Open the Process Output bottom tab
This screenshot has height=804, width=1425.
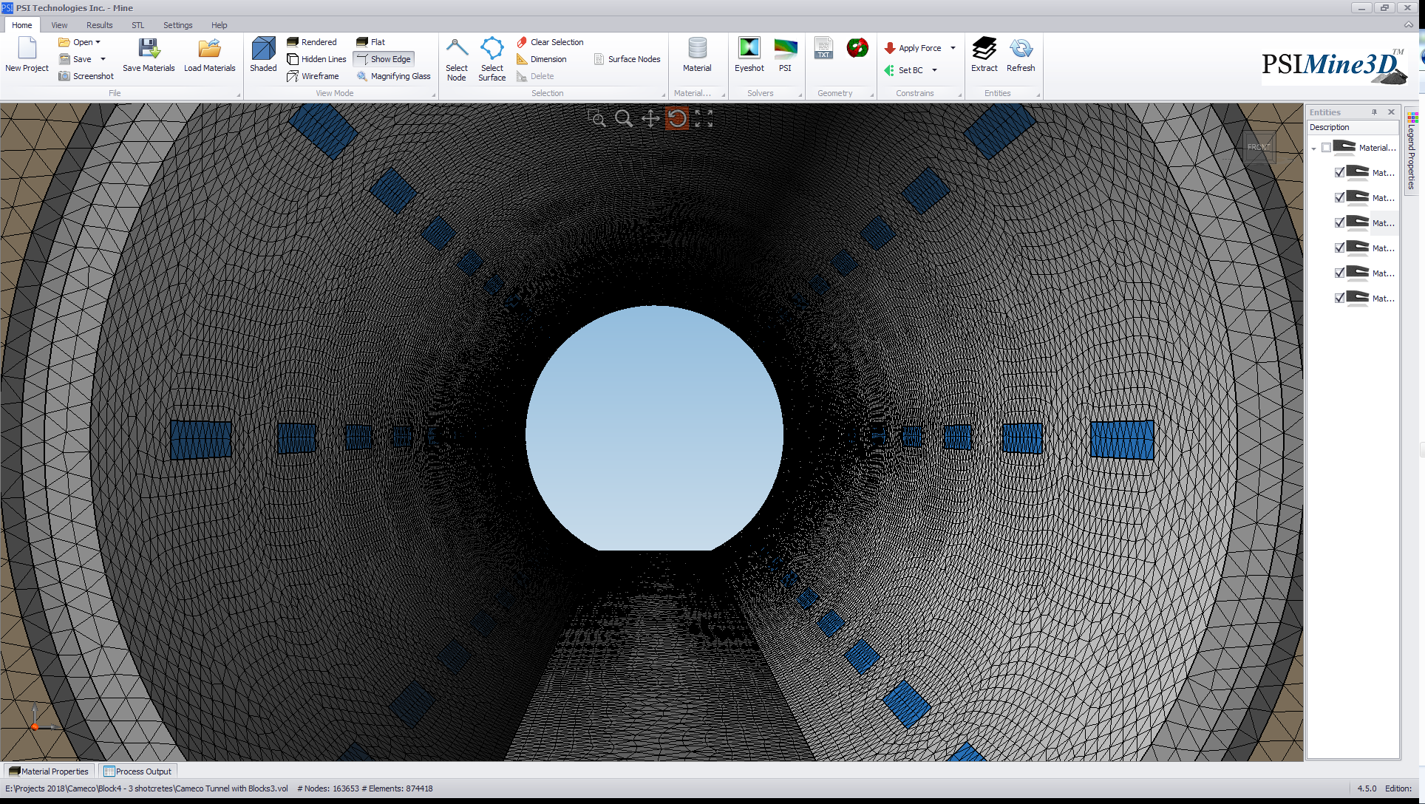137,771
